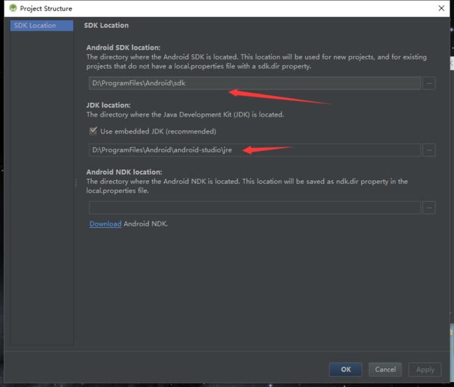Click the browse button for Android NDK location

(429, 207)
